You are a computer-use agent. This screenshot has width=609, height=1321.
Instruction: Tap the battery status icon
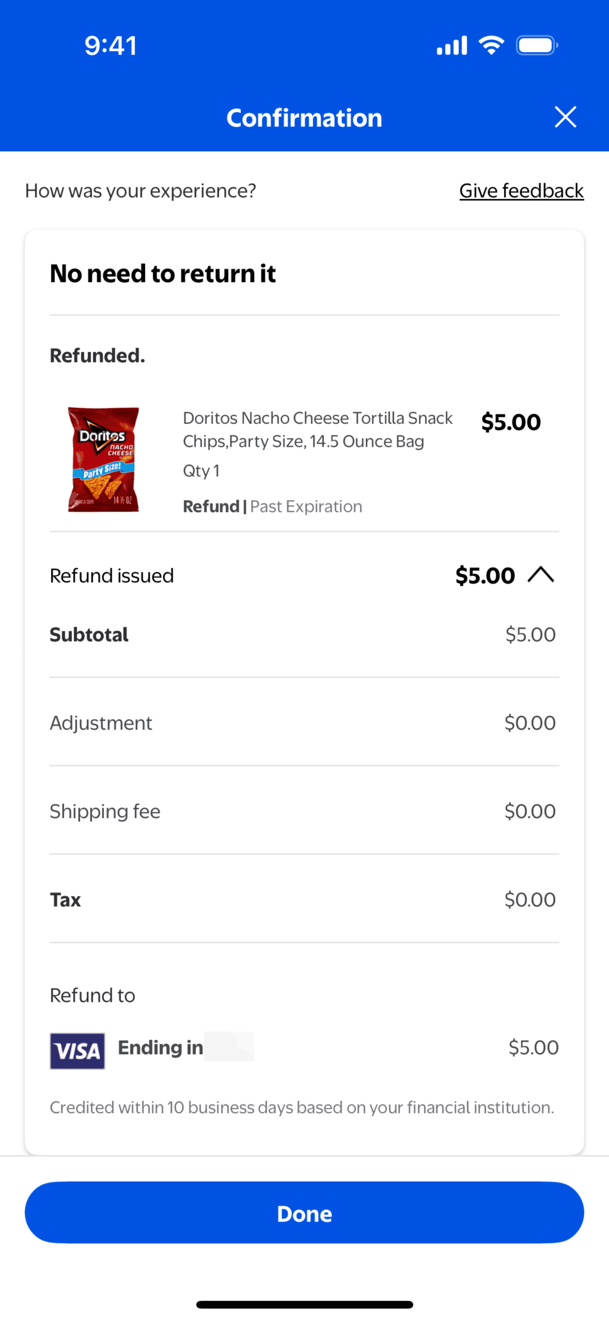537,45
